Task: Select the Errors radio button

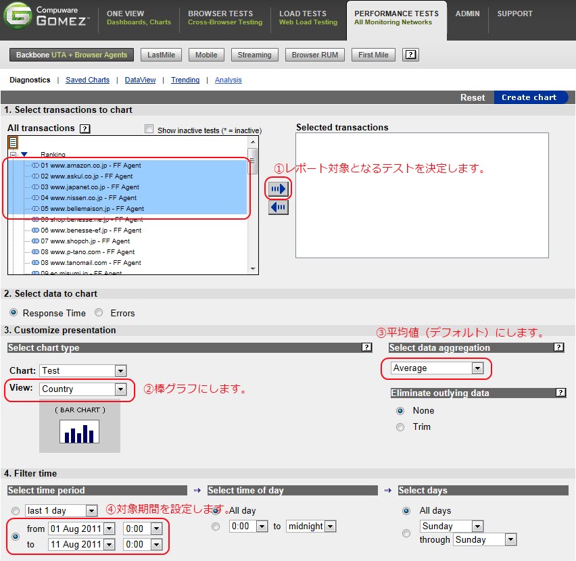Action: [x=99, y=312]
